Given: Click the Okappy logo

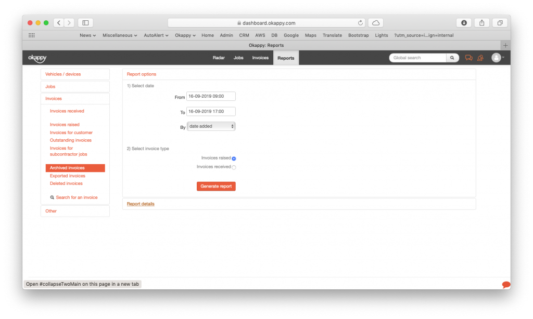Looking at the screenshot, I should [37, 58].
